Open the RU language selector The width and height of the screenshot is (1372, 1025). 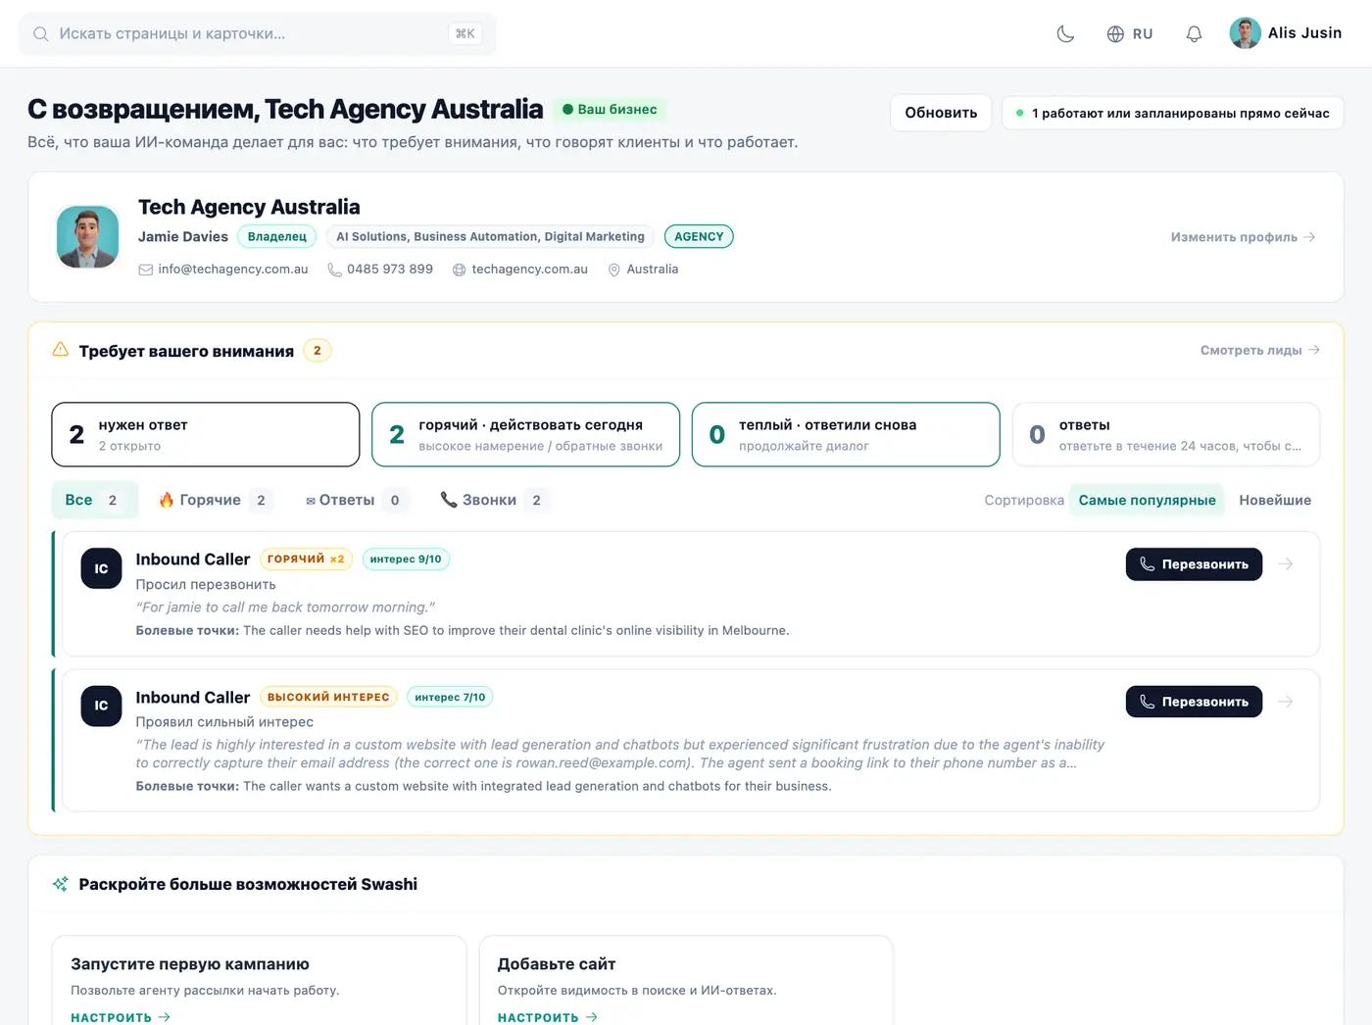pyautogui.click(x=1129, y=34)
